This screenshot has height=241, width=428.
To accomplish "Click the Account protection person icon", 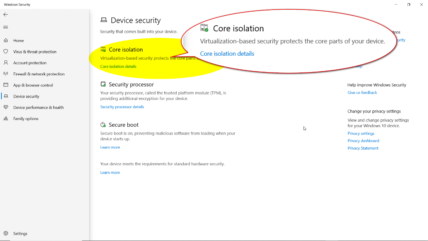I will 6,62.
